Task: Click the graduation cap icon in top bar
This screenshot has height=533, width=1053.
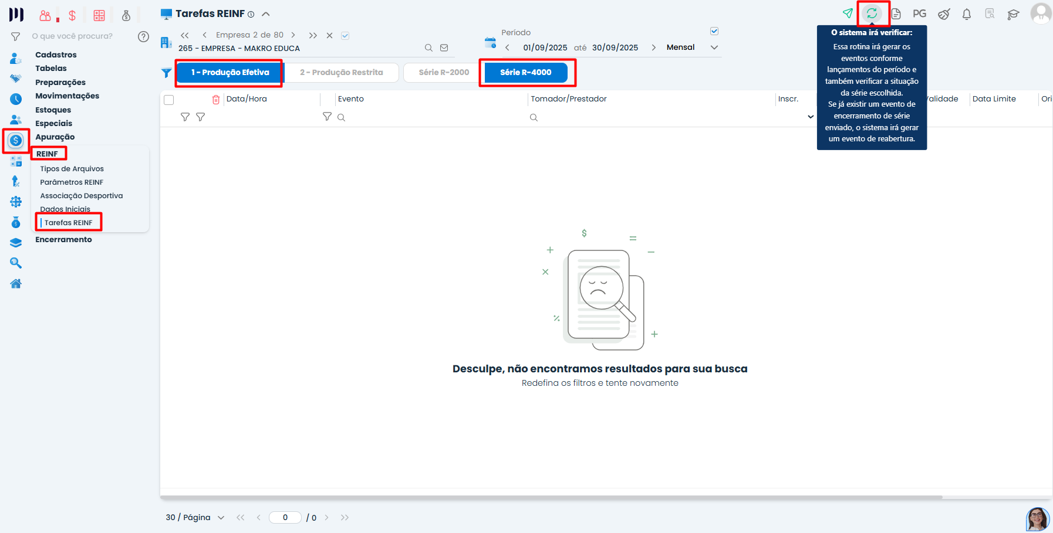Action: pyautogui.click(x=1013, y=15)
